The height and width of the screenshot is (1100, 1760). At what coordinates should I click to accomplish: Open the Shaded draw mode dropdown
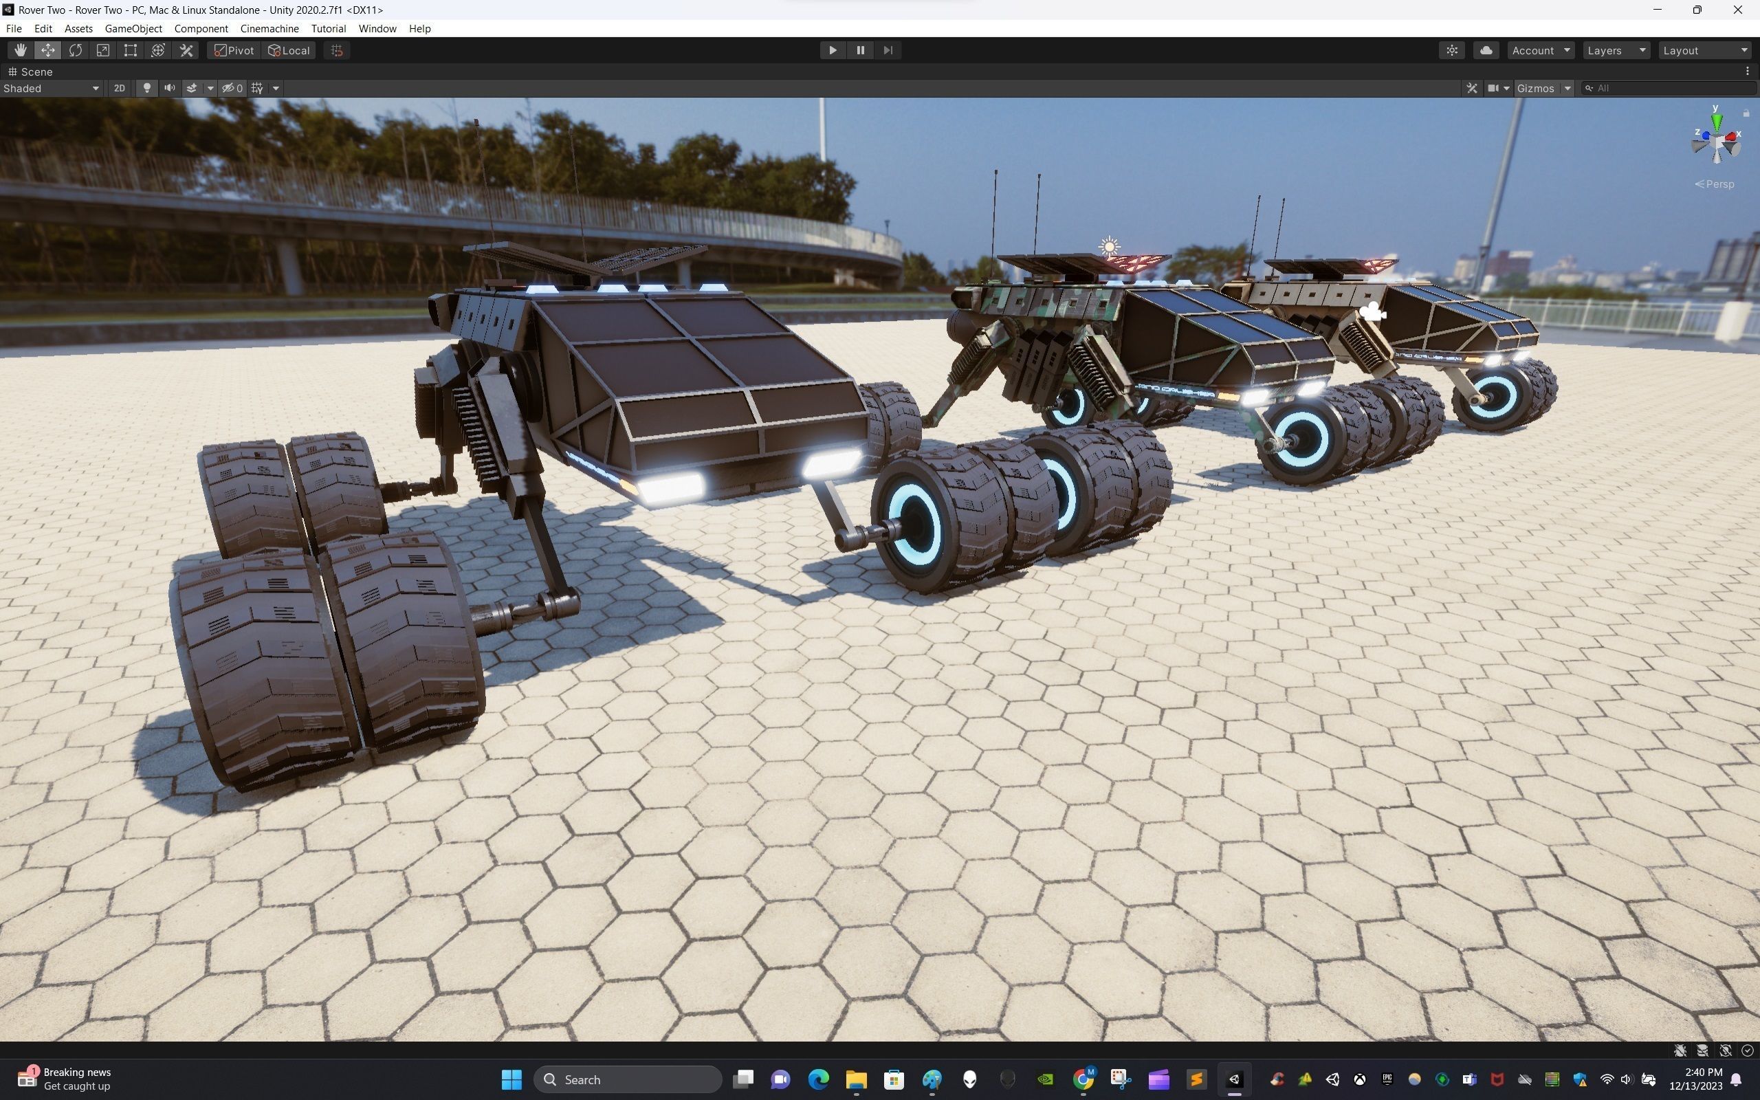[51, 88]
